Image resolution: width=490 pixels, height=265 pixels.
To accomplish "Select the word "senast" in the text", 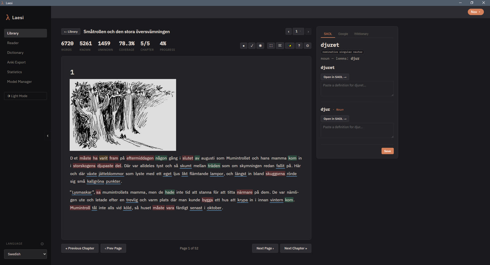I will [196, 208].
